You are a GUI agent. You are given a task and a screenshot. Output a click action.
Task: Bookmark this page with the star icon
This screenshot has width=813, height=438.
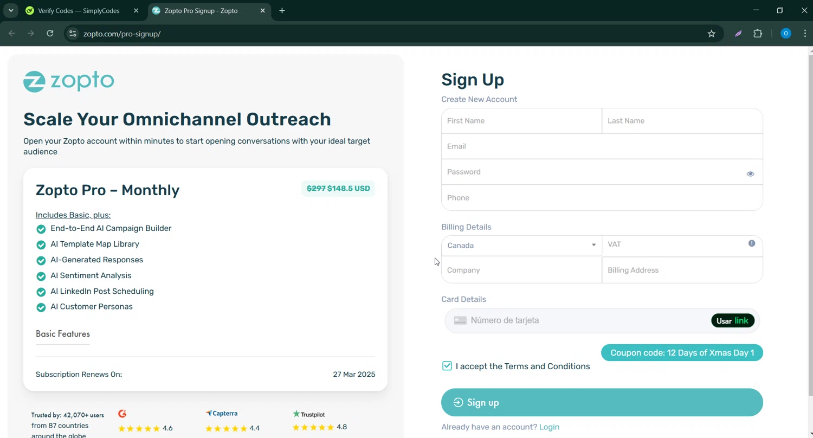pyautogui.click(x=712, y=34)
